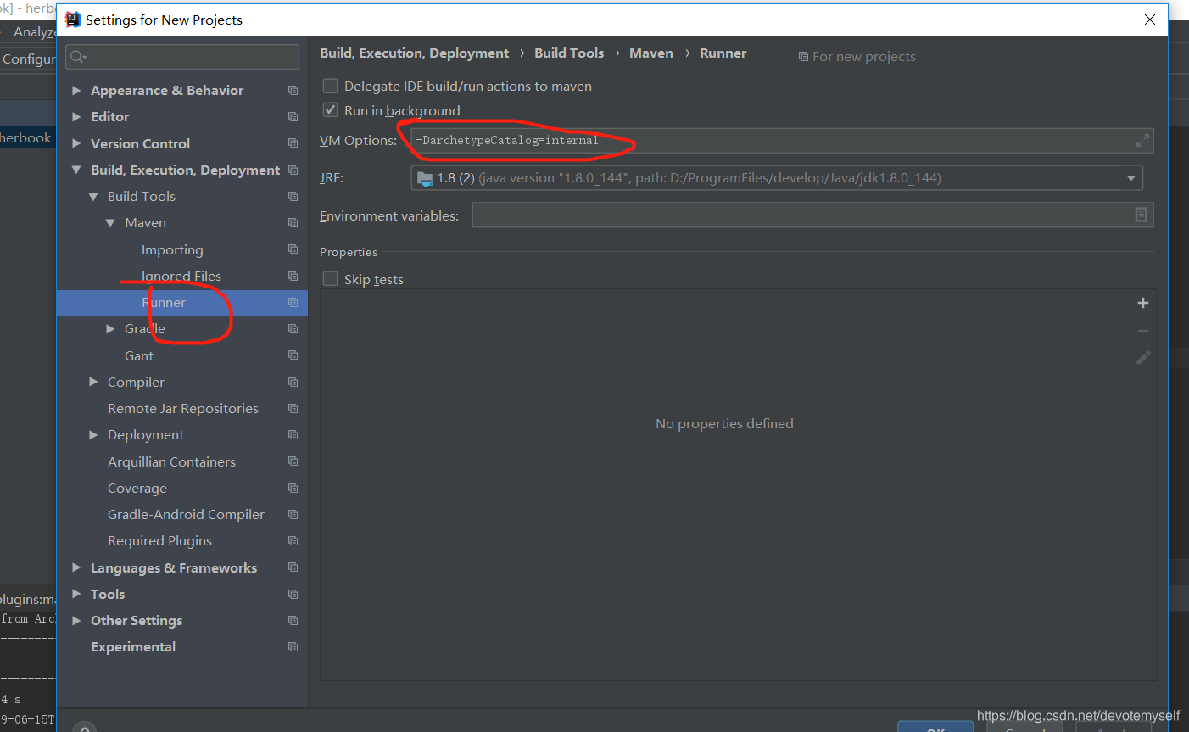Click project-level icon beside Build Tools
Image resolution: width=1189 pixels, height=732 pixels.
click(x=293, y=196)
